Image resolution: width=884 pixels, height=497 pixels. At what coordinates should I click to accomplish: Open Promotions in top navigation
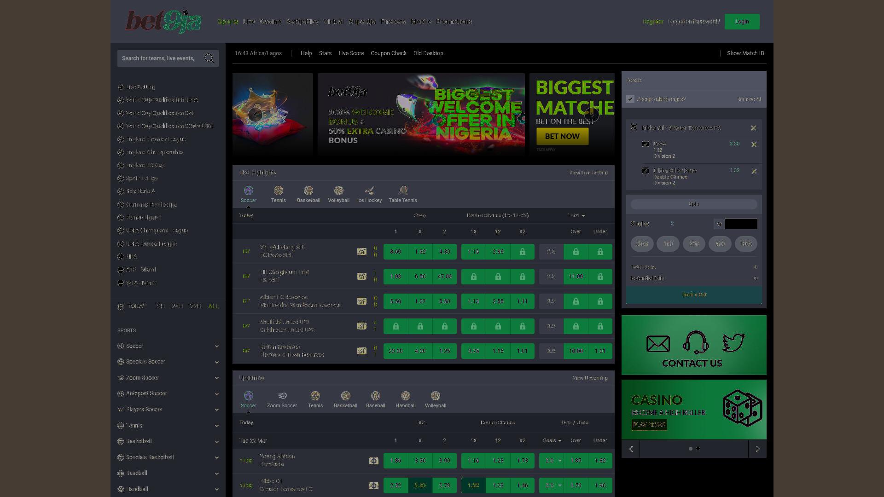pyautogui.click(x=454, y=22)
